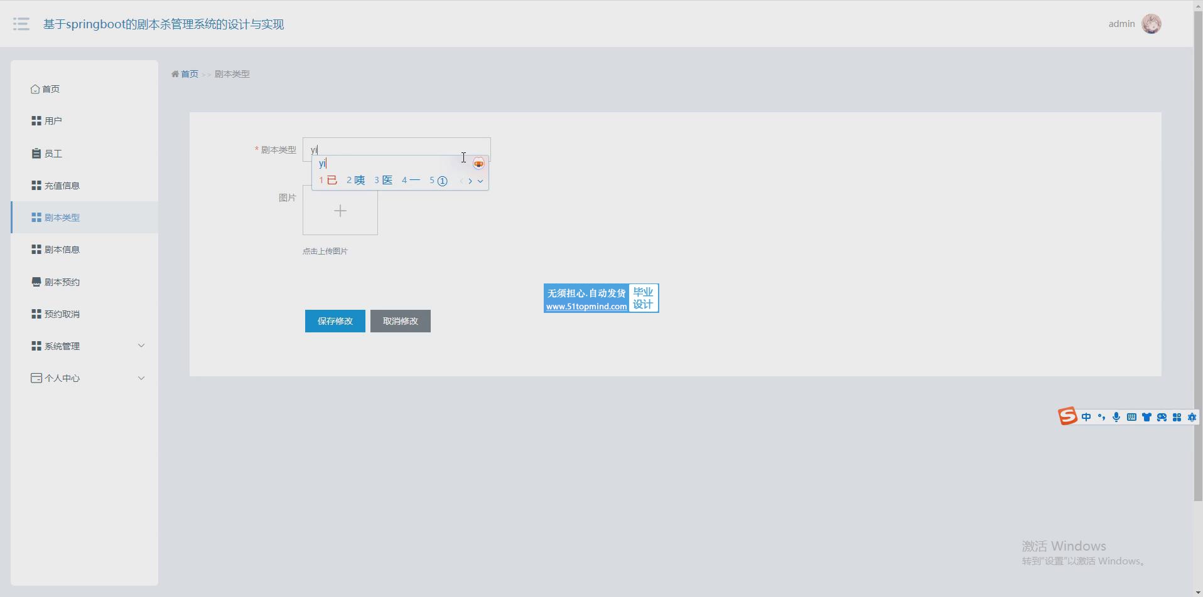The image size is (1203, 597).
Task: Go to next IME candidate page arrow
Action: point(470,181)
